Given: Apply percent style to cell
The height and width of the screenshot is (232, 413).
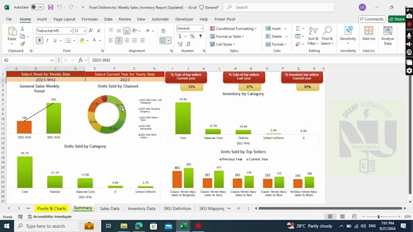Looking at the screenshot, I should pyautogui.click(x=193, y=36).
